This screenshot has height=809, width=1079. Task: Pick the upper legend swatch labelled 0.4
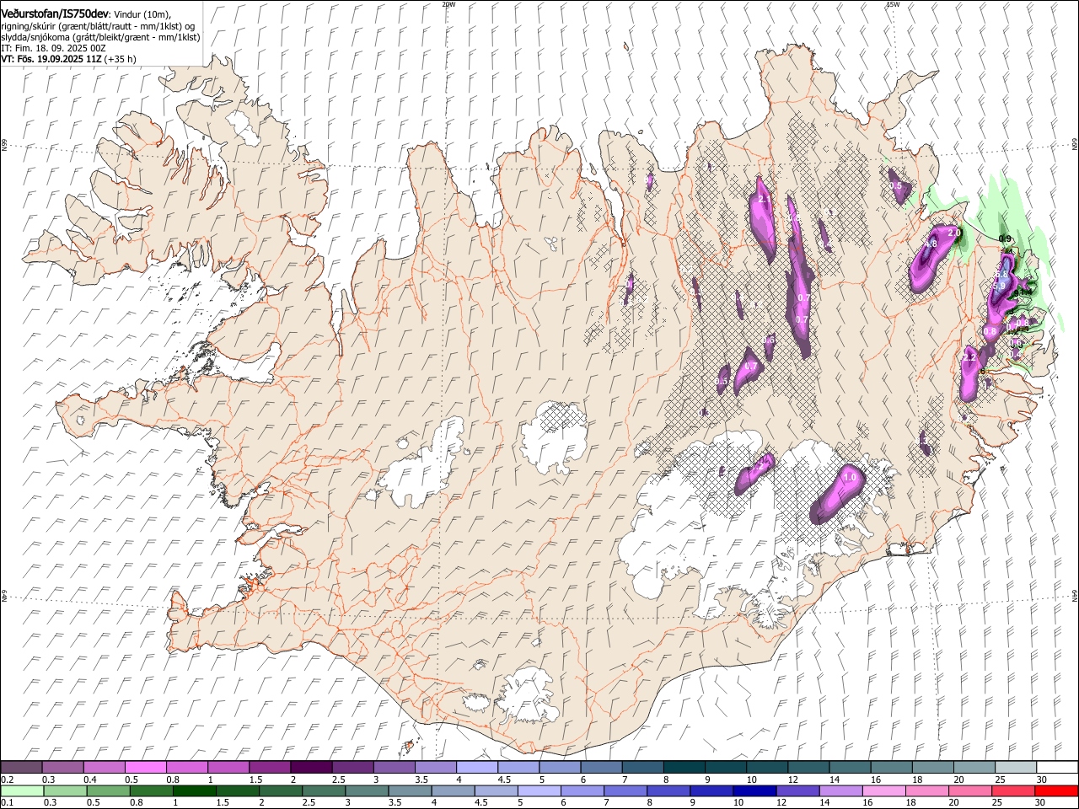pyautogui.click(x=104, y=767)
